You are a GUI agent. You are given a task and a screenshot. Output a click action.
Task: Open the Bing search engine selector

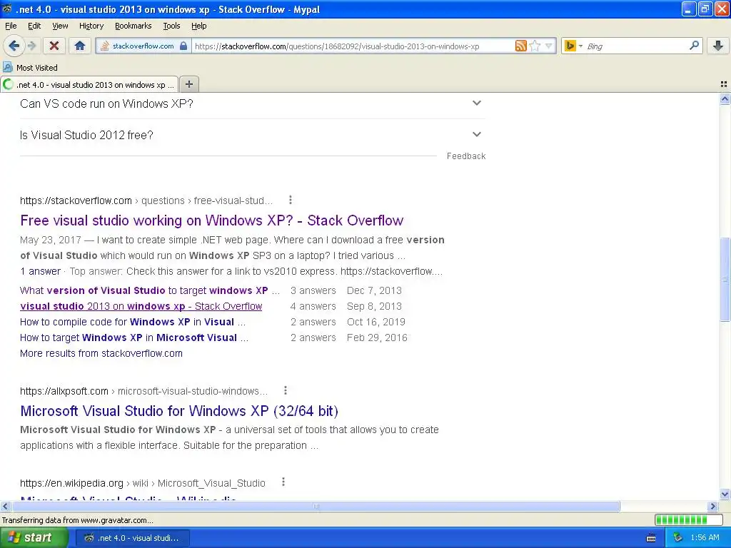[573, 46]
